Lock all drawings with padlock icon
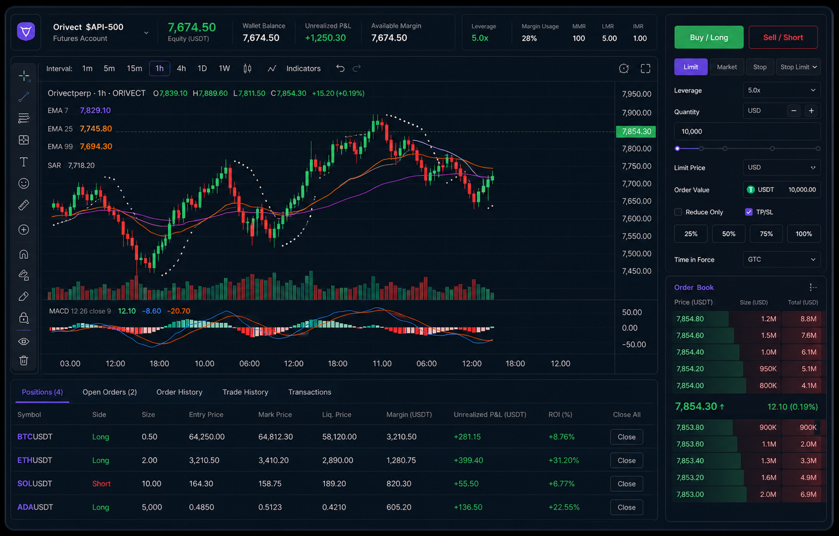Viewport: 839px width, 536px height. click(24, 318)
